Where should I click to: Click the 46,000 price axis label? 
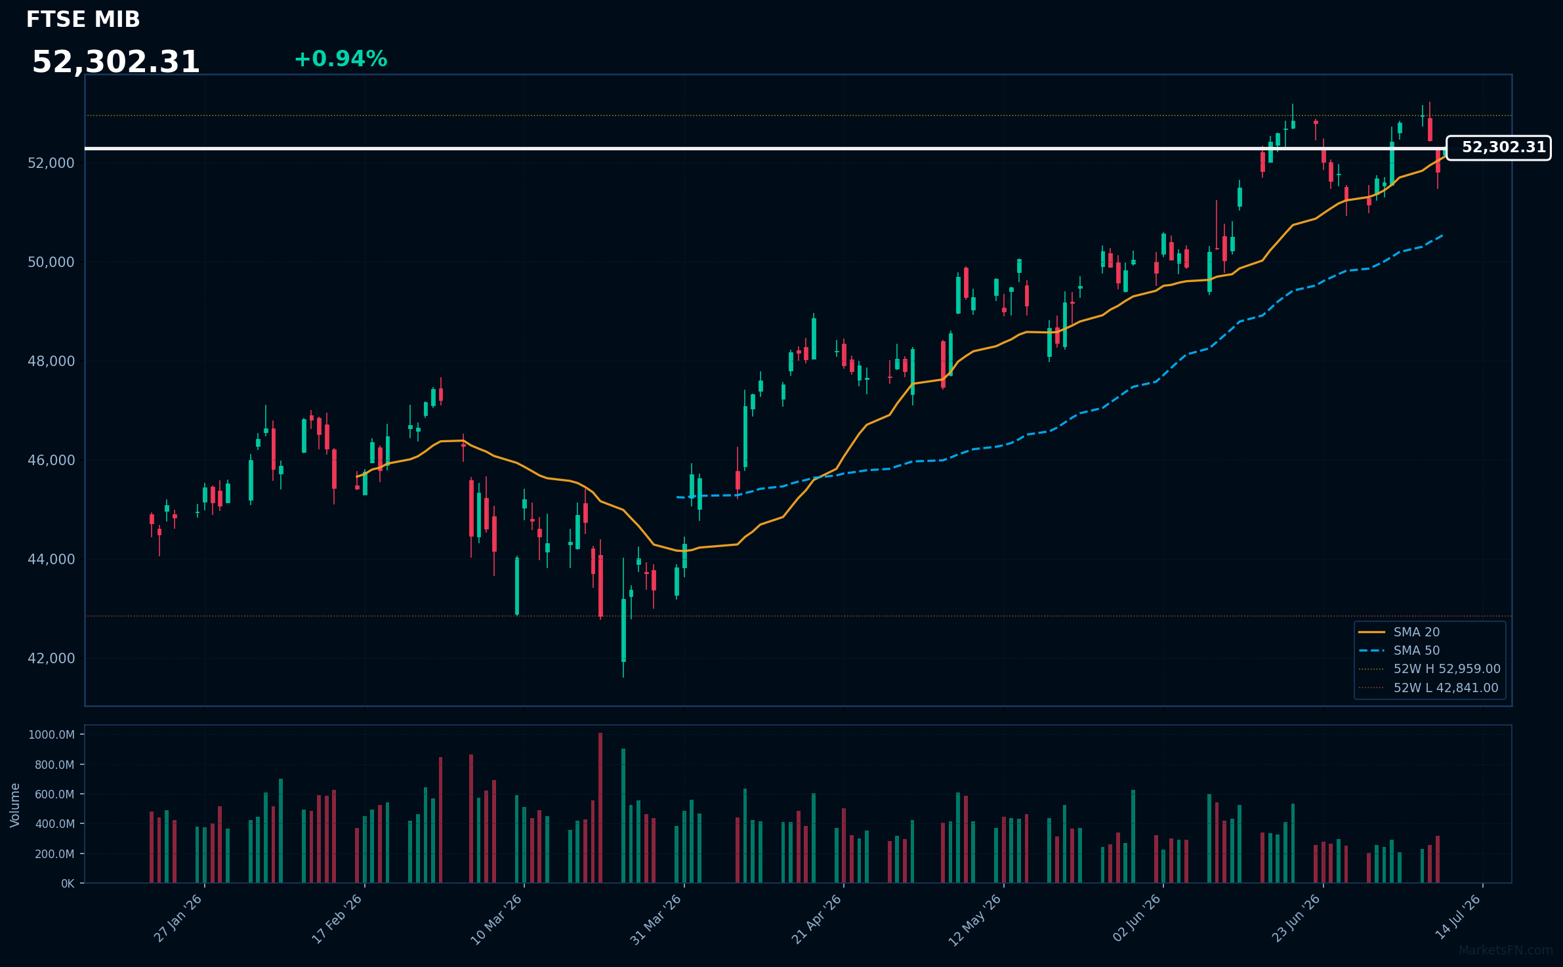point(51,460)
